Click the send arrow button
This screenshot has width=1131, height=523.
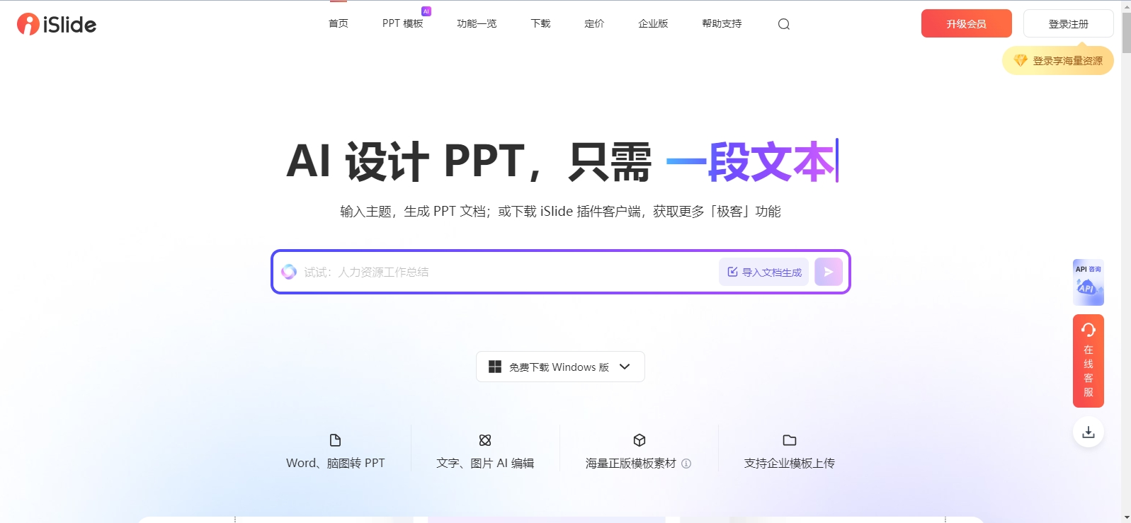point(829,272)
